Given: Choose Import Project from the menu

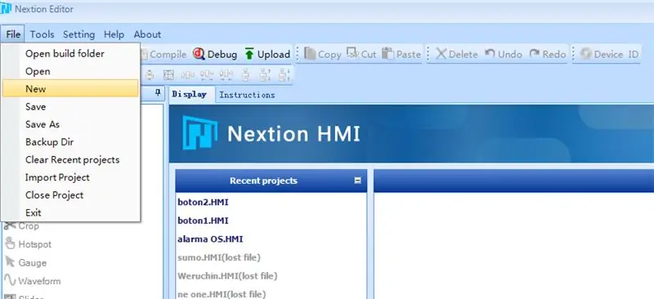Looking at the screenshot, I should [70, 177].
